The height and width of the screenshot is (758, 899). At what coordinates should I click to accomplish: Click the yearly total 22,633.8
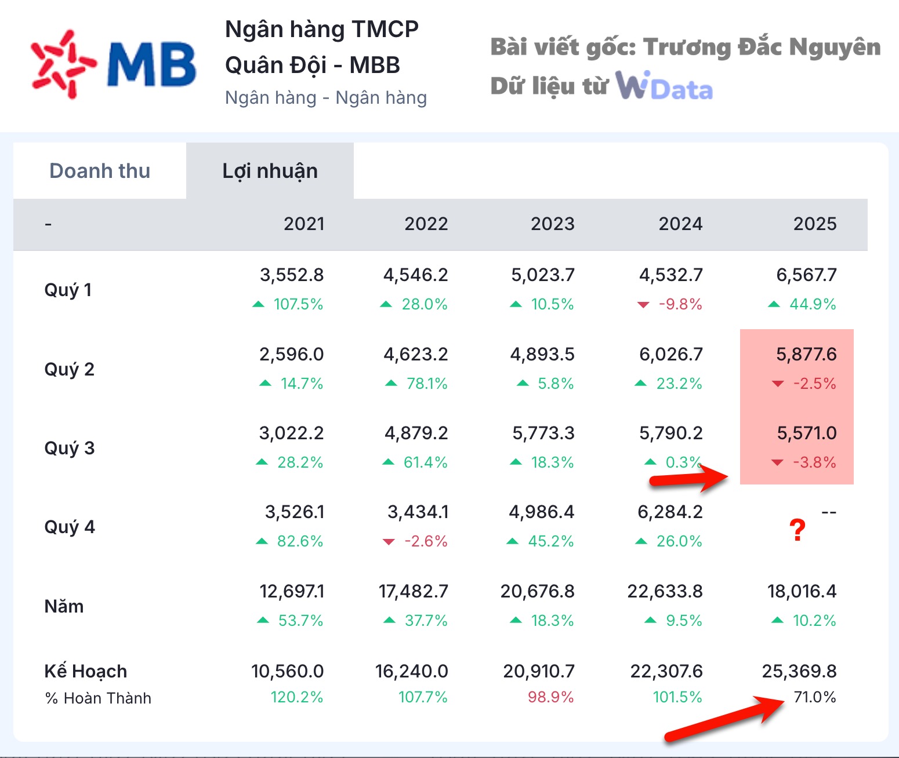point(665,591)
